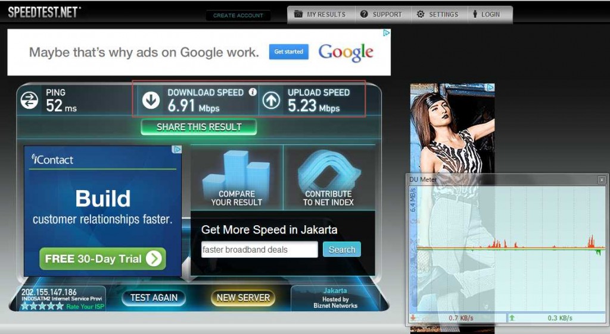Click the 52 ms ping value
This screenshot has width=610, height=334.
pyautogui.click(x=61, y=106)
